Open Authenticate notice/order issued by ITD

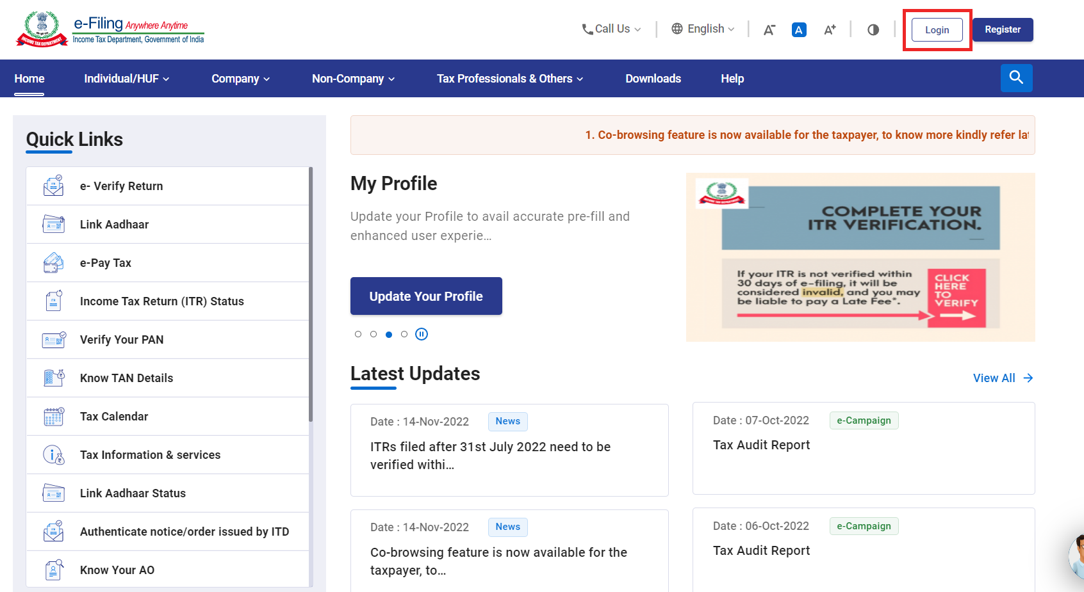[x=168, y=532]
